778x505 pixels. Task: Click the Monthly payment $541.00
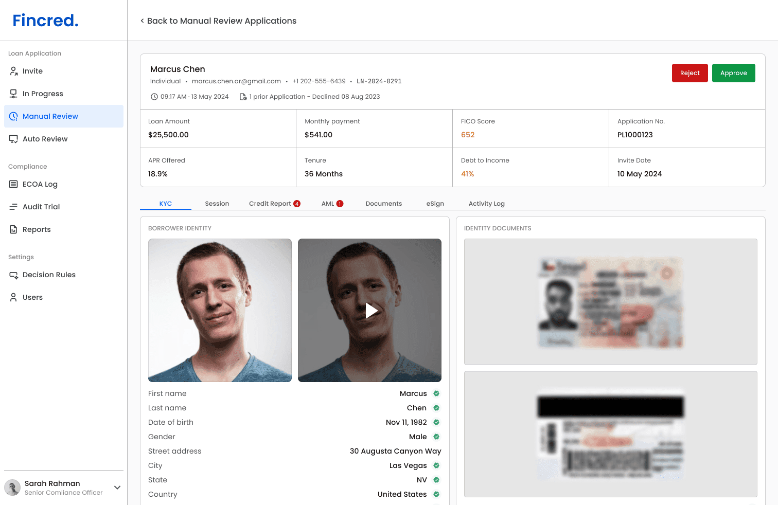click(x=319, y=135)
